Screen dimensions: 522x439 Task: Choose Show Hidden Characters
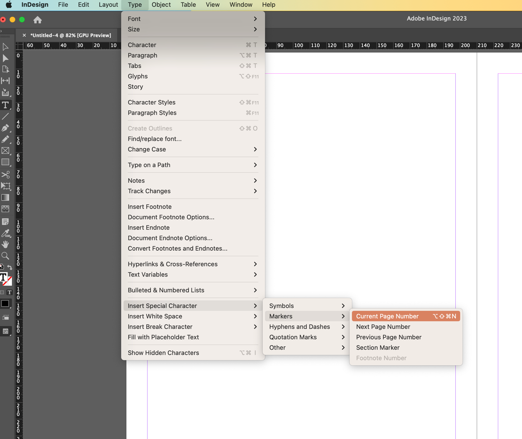tap(193, 353)
